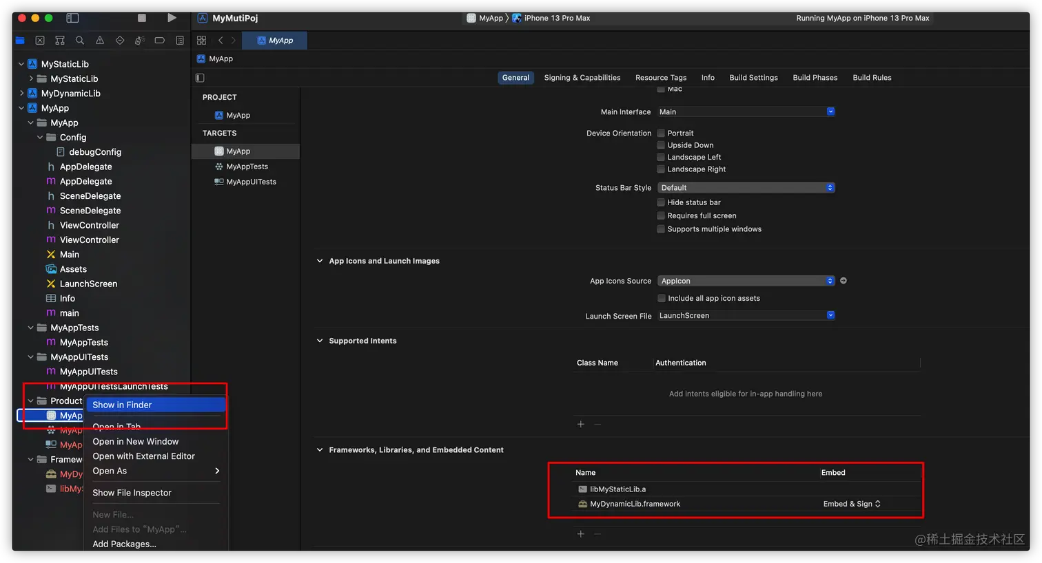Open App Icons Source dropdown
The height and width of the screenshot is (563, 1042).
(x=746, y=281)
